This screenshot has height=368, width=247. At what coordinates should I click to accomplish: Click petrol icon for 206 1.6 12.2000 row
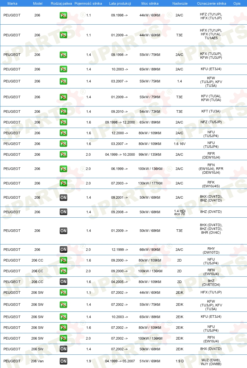pyautogui.click(x=63, y=133)
